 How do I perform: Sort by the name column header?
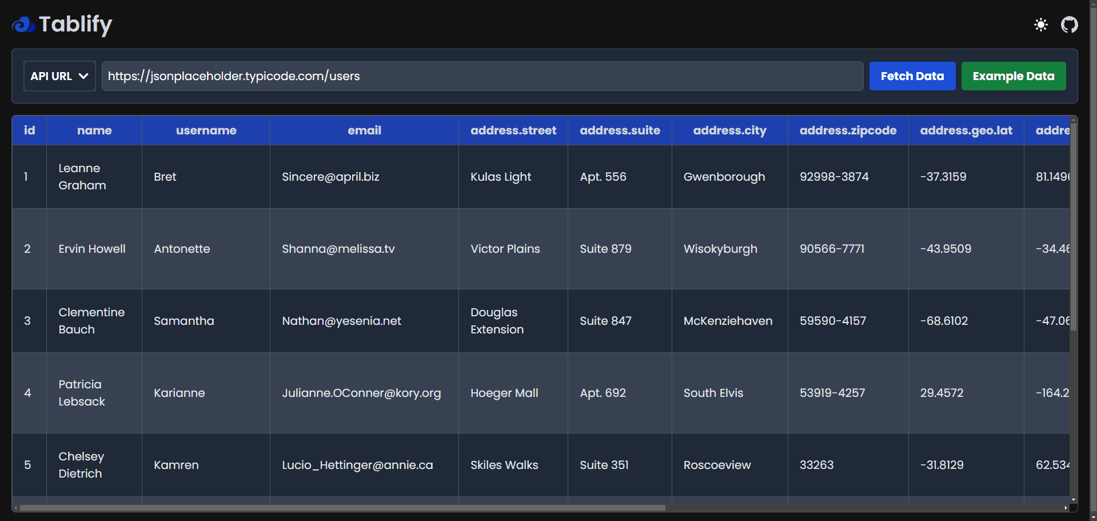coord(94,130)
